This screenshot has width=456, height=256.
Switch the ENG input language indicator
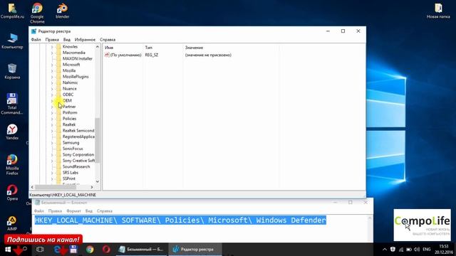coord(427,250)
